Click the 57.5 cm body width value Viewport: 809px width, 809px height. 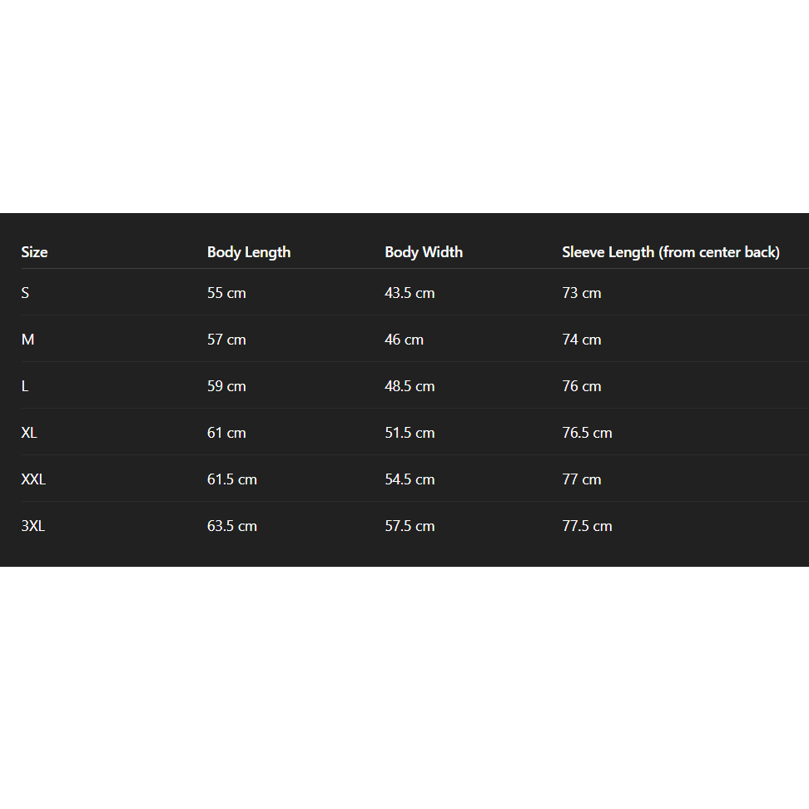[x=409, y=526]
